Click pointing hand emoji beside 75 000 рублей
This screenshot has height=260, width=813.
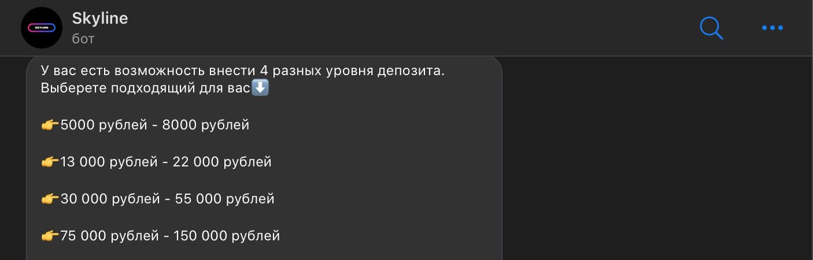50,236
